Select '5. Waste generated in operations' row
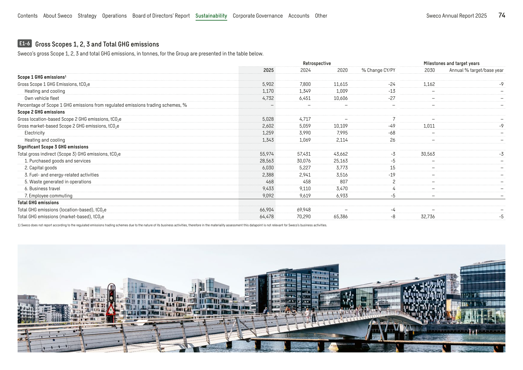Image resolution: width=523 pixels, height=370 pixels. point(261,182)
